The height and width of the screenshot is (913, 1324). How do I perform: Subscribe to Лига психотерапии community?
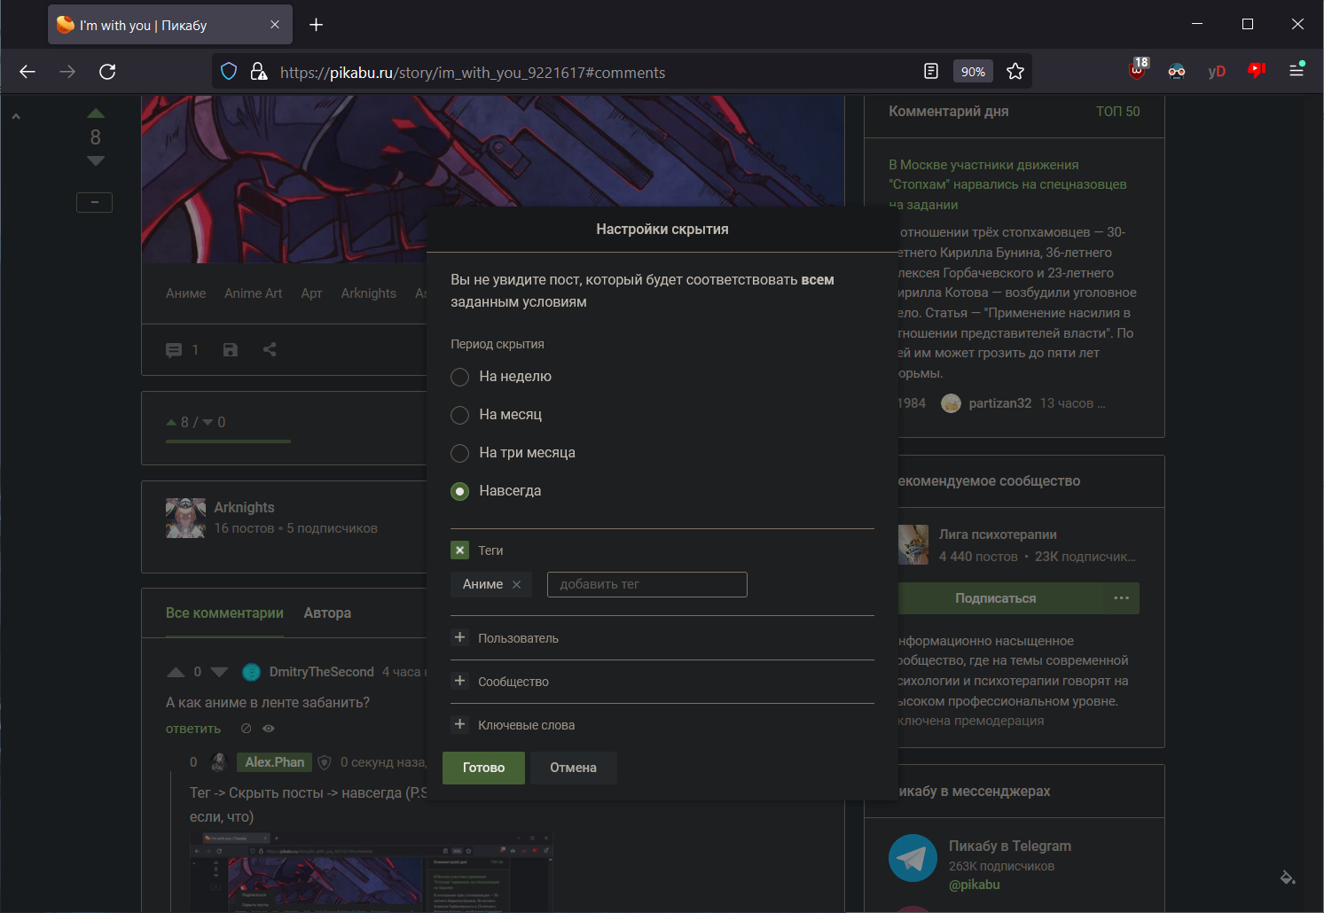pyautogui.click(x=996, y=598)
